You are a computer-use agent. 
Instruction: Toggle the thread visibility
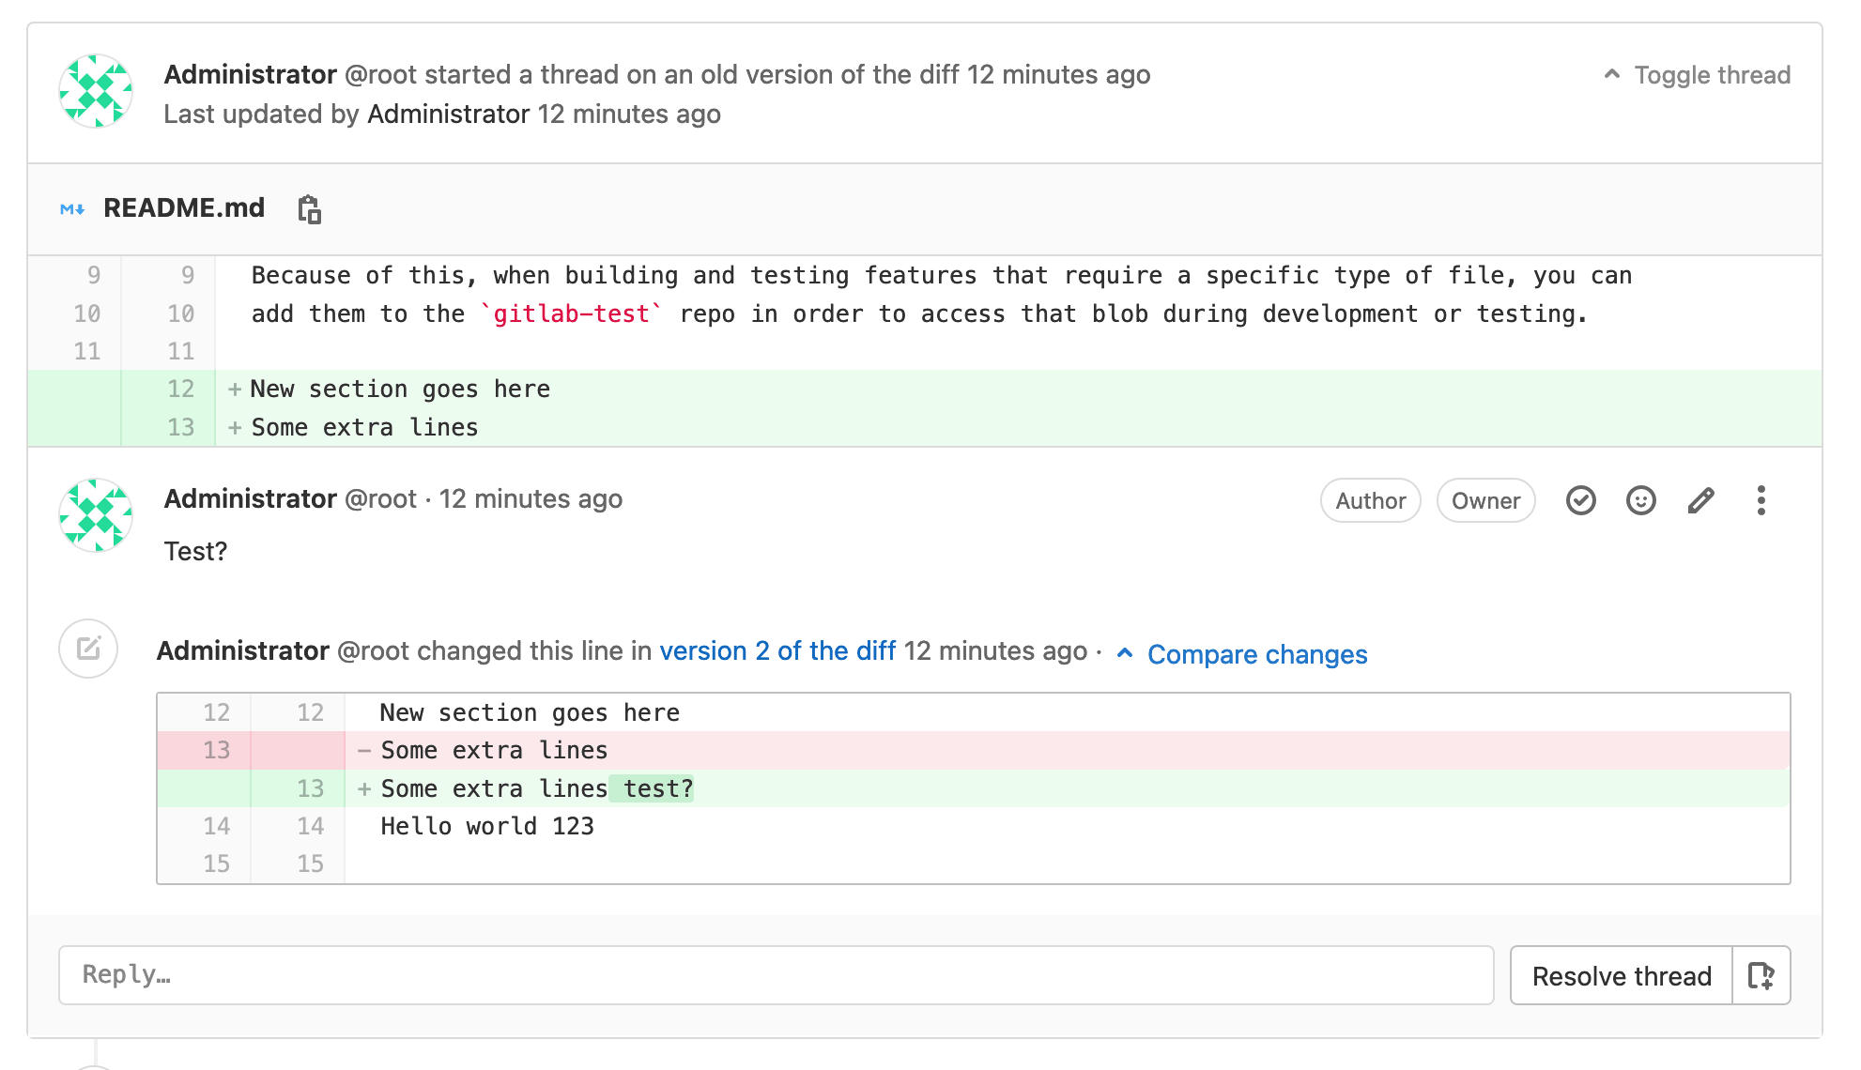click(1711, 74)
